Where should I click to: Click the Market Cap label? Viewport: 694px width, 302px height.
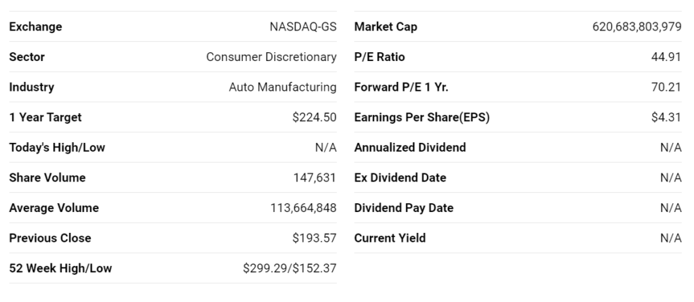(386, 27)
